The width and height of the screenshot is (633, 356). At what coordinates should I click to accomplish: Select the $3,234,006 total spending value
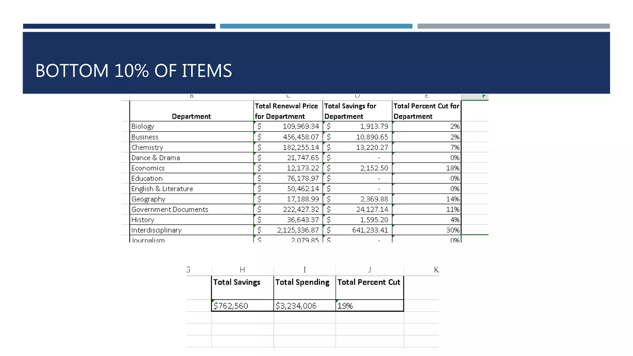point(305,306)
